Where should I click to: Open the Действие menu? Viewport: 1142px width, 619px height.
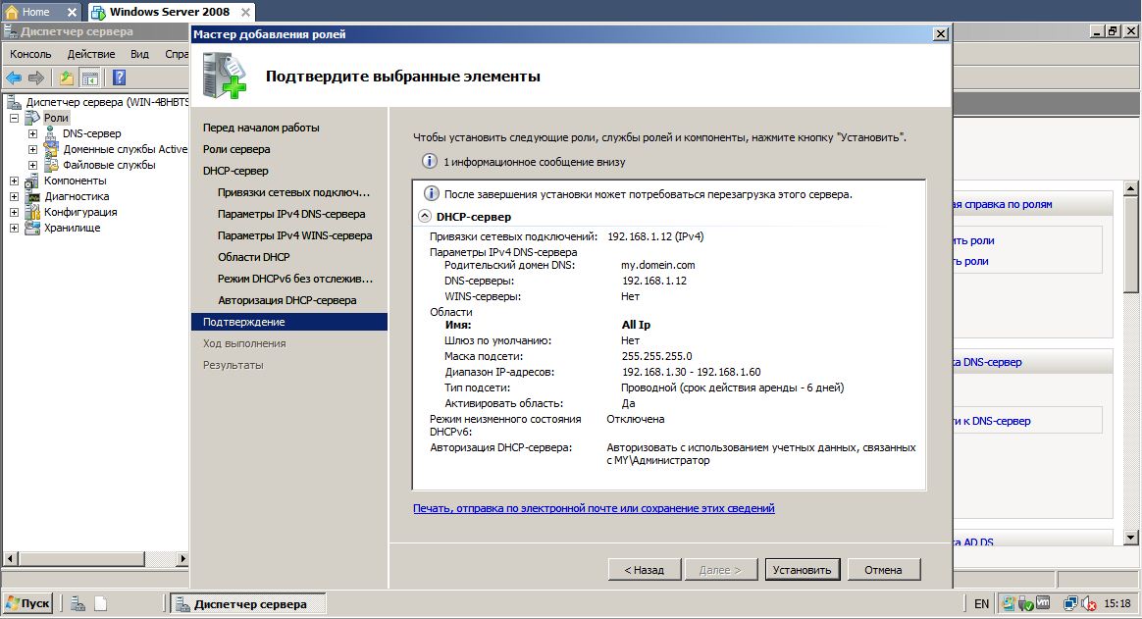click(x=91, y=54)
